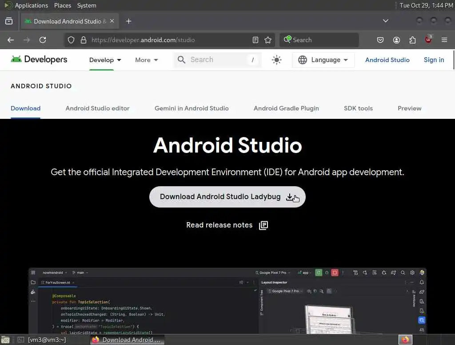The image size is (455, 345).
Task: Expand the Develop dropdown menu
Action: [x=105, y=60]
